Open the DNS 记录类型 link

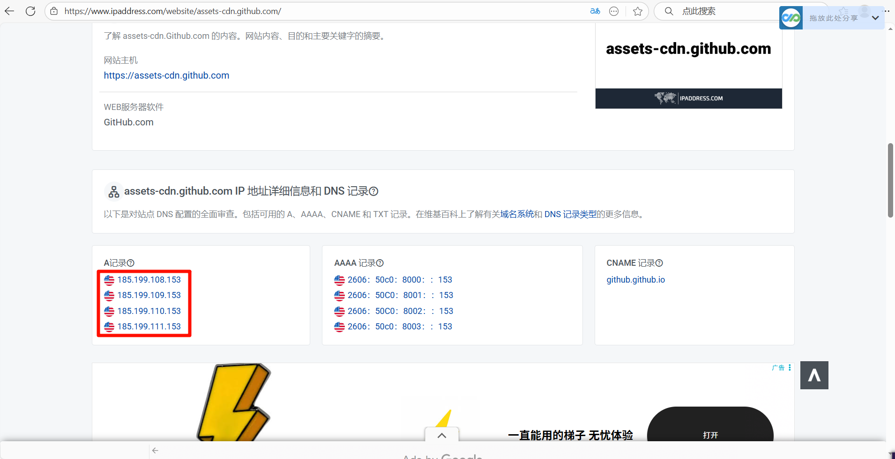pos(570,214)
